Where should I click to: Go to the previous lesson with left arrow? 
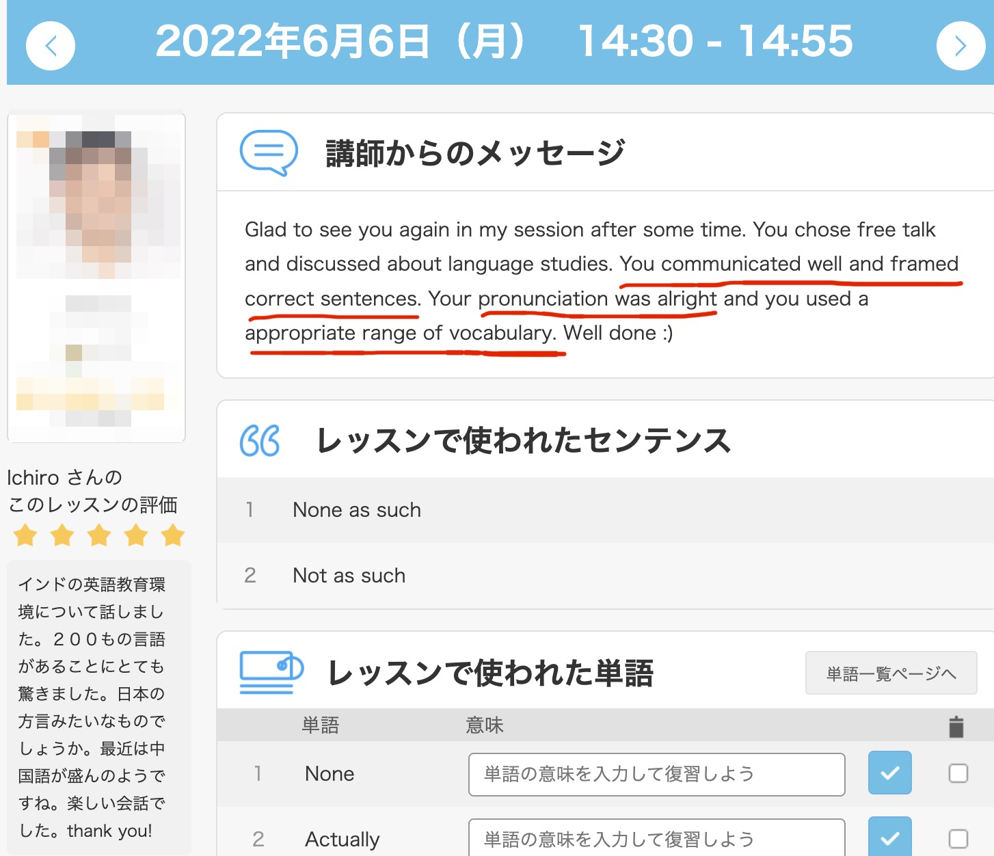tap(51, 46)
